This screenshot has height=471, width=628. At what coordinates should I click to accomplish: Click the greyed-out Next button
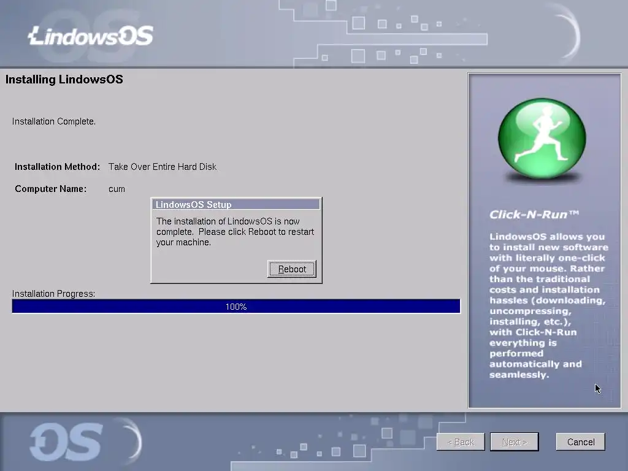[x=515, y=442]
